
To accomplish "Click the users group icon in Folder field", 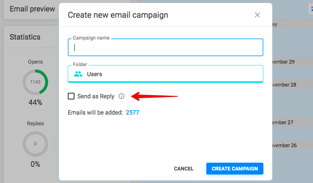I will coord(78,74).
